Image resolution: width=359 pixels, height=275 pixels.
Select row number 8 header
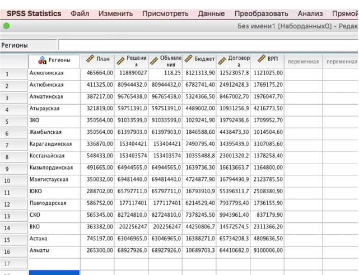click(14, 157)
